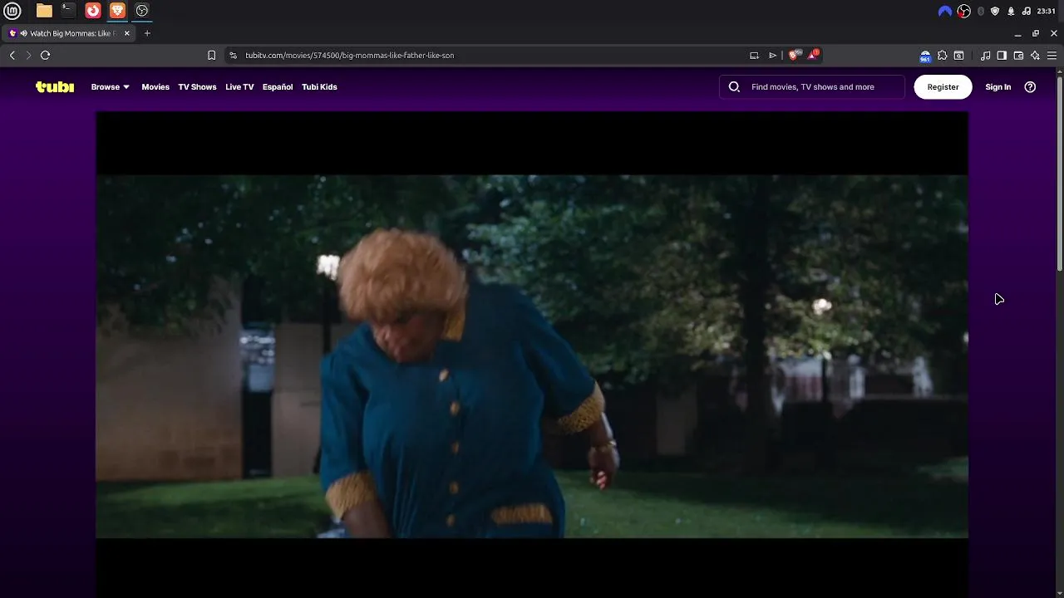The image size is (1064, 598).
Task: Toggle the Brave sidebar panel
Action: pos(1002,55)
